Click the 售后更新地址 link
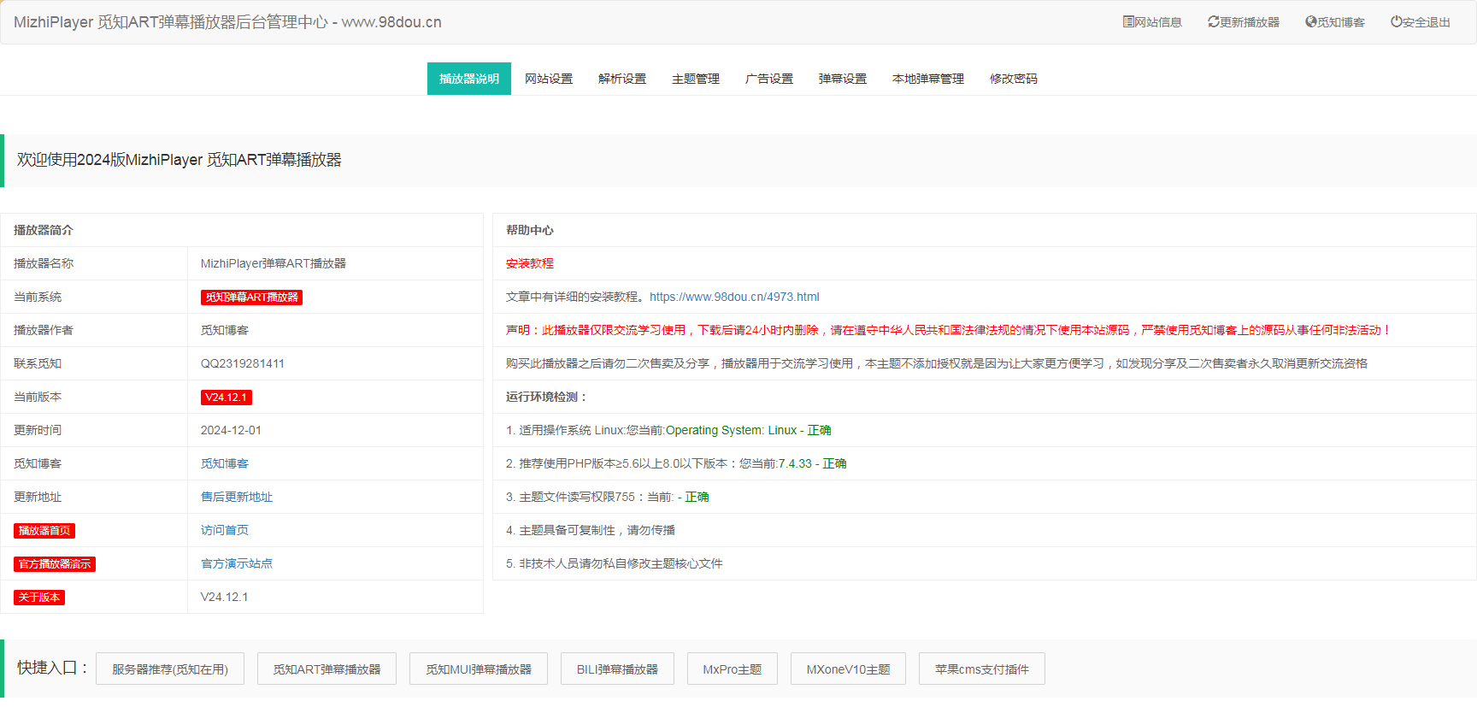The width and height of the screenshot is (1477, 707). click(x=237, y=497)
